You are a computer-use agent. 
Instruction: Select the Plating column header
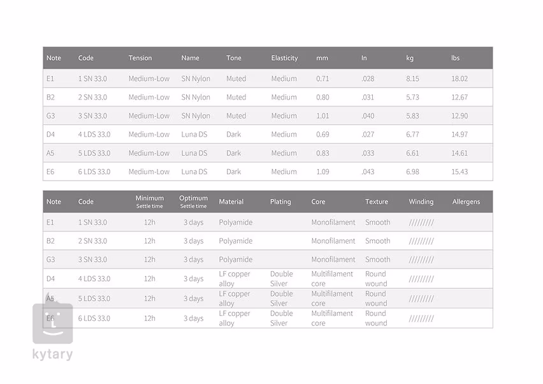280,202
